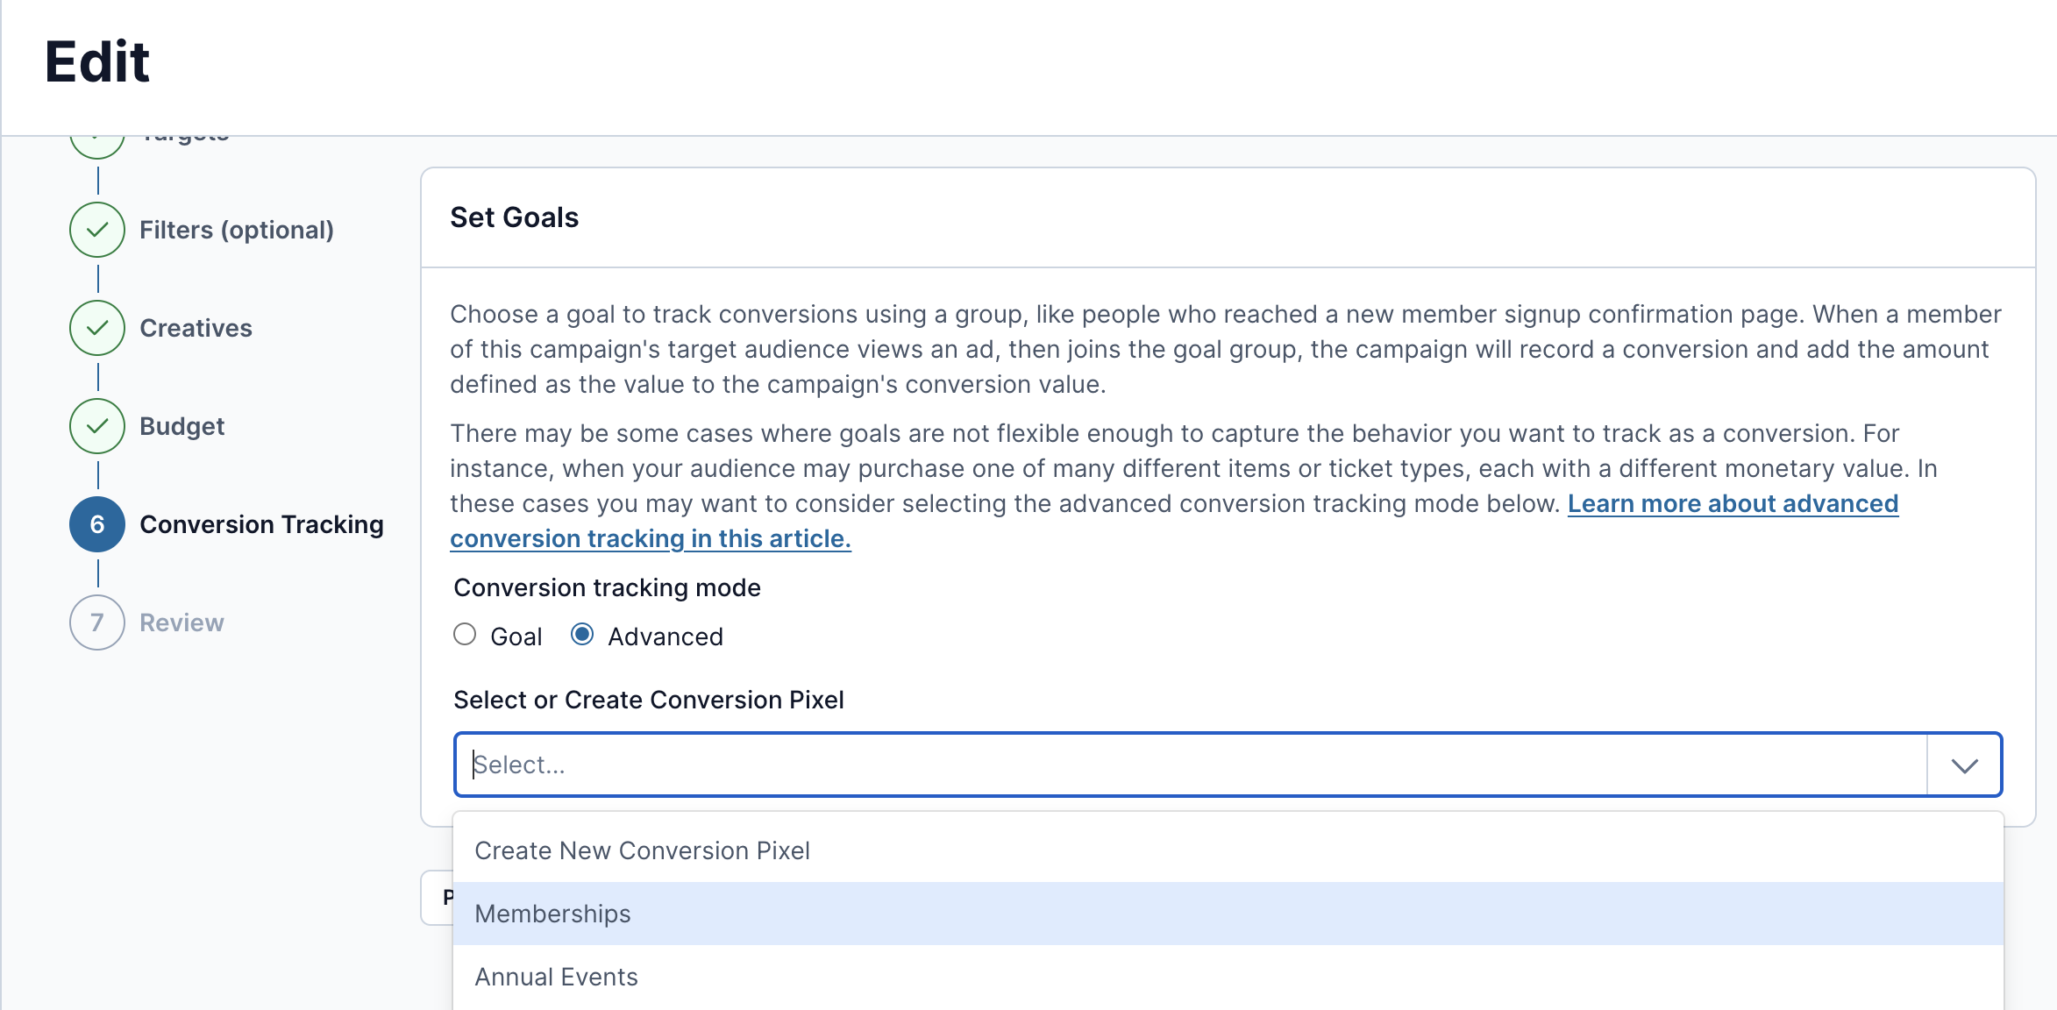The height and width of the screenshot is (1010, 2057).
Task: Click inside the Select... pixel input field
Action: coord(1191,765)
